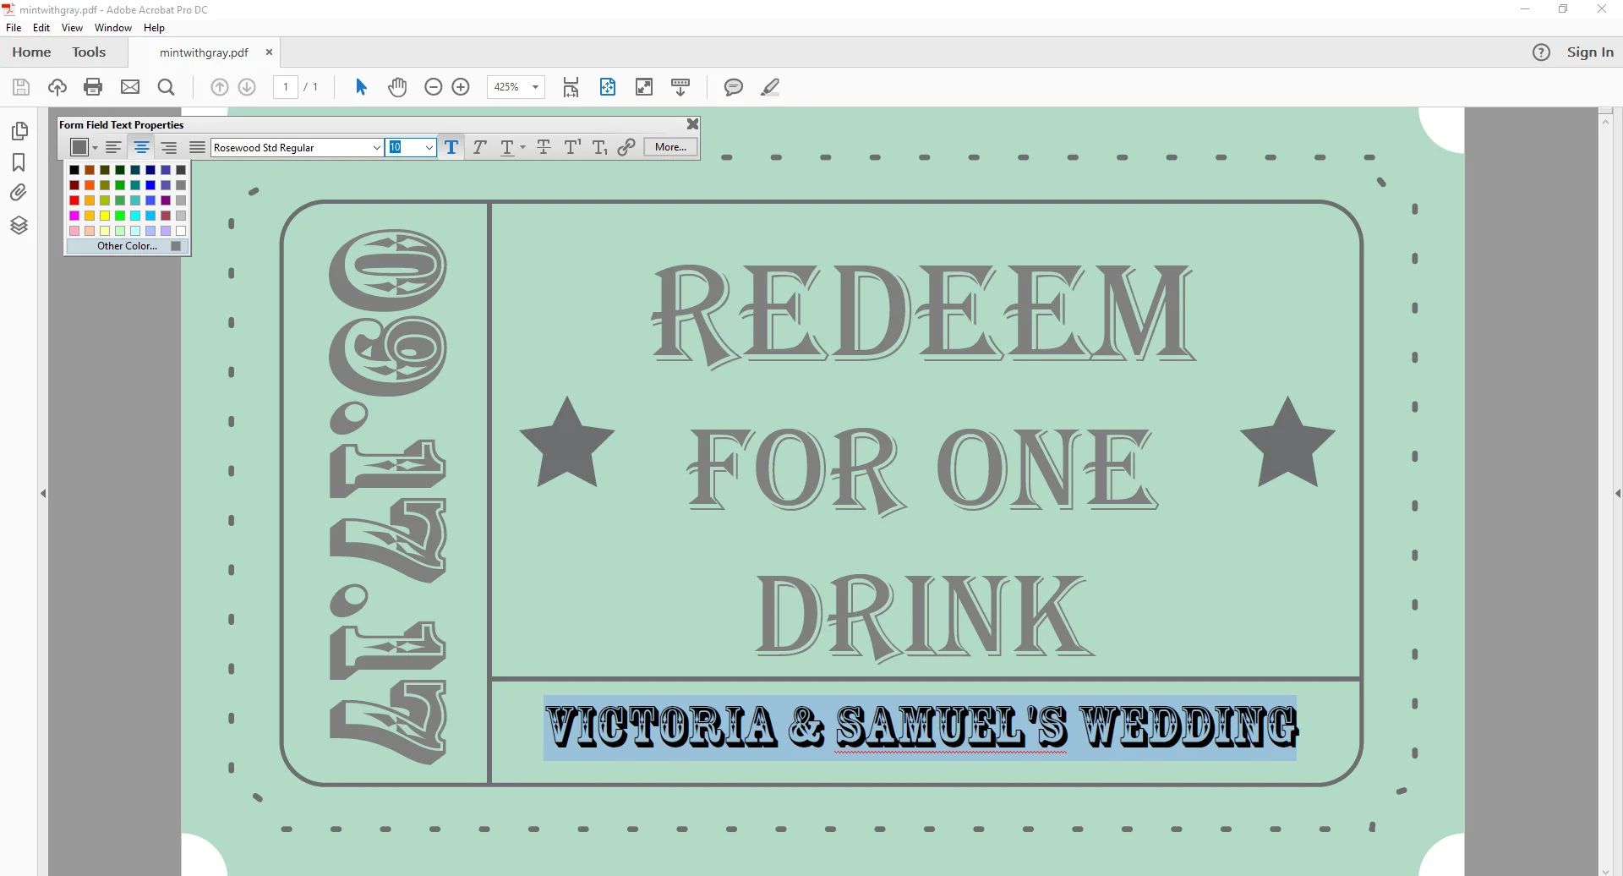1623x876 pixels.
Task: Pick the yellow color swatch
Action: (x=105, y=216)
